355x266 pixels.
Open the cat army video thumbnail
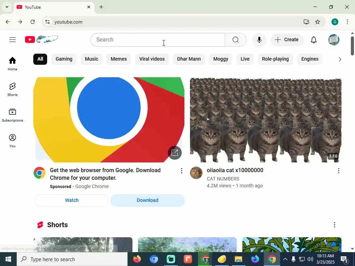click(266, 120)
